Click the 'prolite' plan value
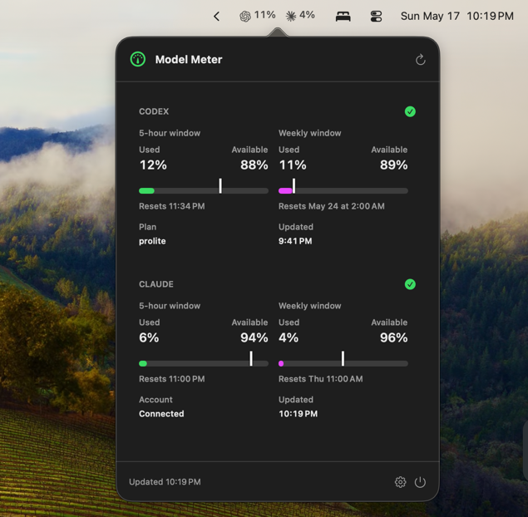 [x=152, y=241]
